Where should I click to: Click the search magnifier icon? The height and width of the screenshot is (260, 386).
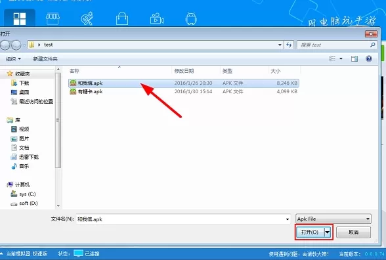click(372, 45)
